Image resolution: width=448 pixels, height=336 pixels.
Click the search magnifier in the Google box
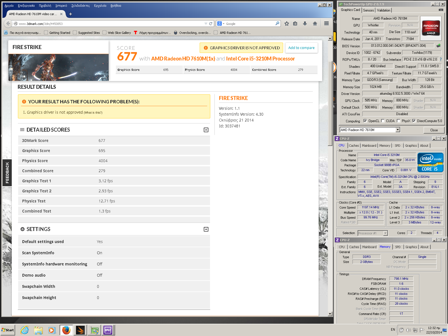pos(277,24)
